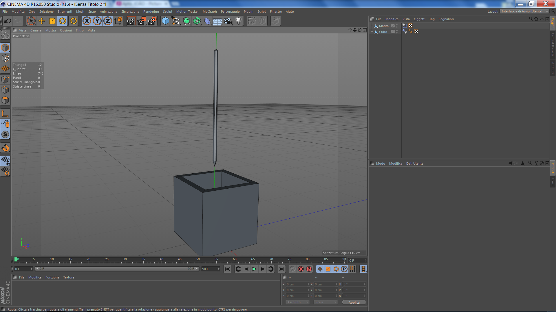Click the Render to Picture Viewer icon

click(142, 21)
